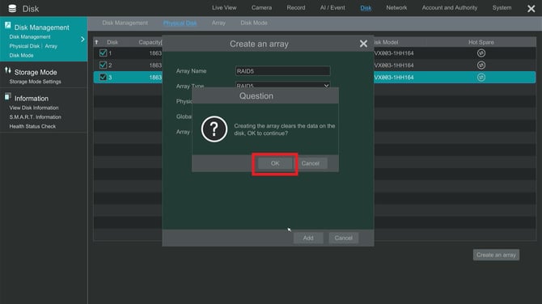Click the Disk column header
Screen dimensions: 542x304
pos(112,42)
